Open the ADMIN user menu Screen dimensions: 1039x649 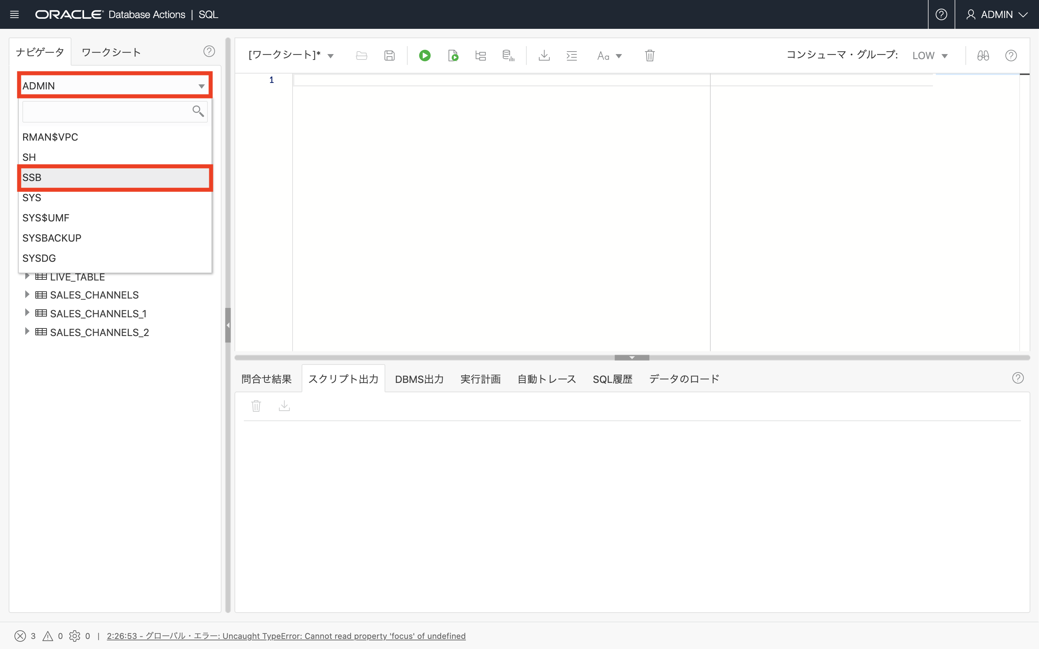996,14
